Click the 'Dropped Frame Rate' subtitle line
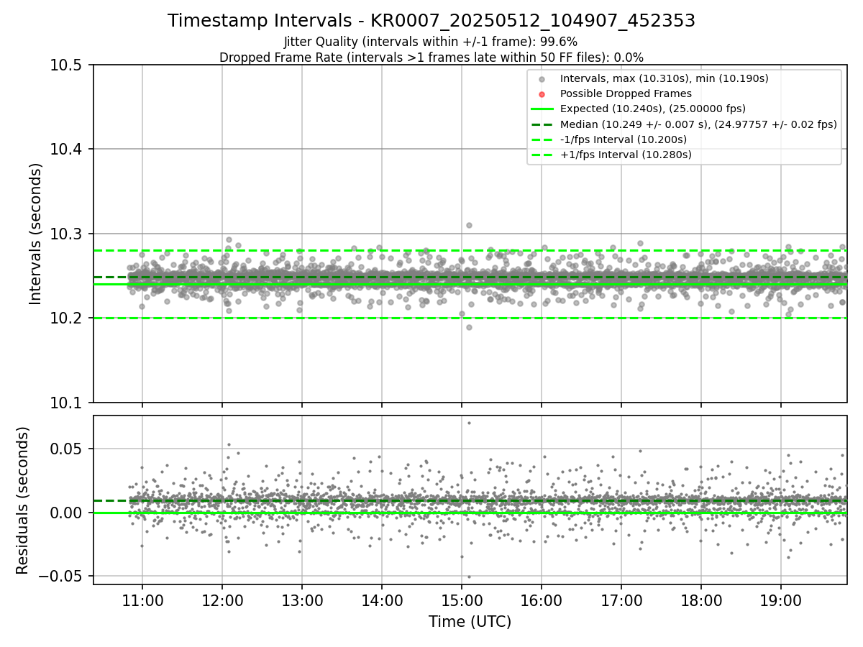The height and width of the screenshot is (647, 863). pos(431,58)
